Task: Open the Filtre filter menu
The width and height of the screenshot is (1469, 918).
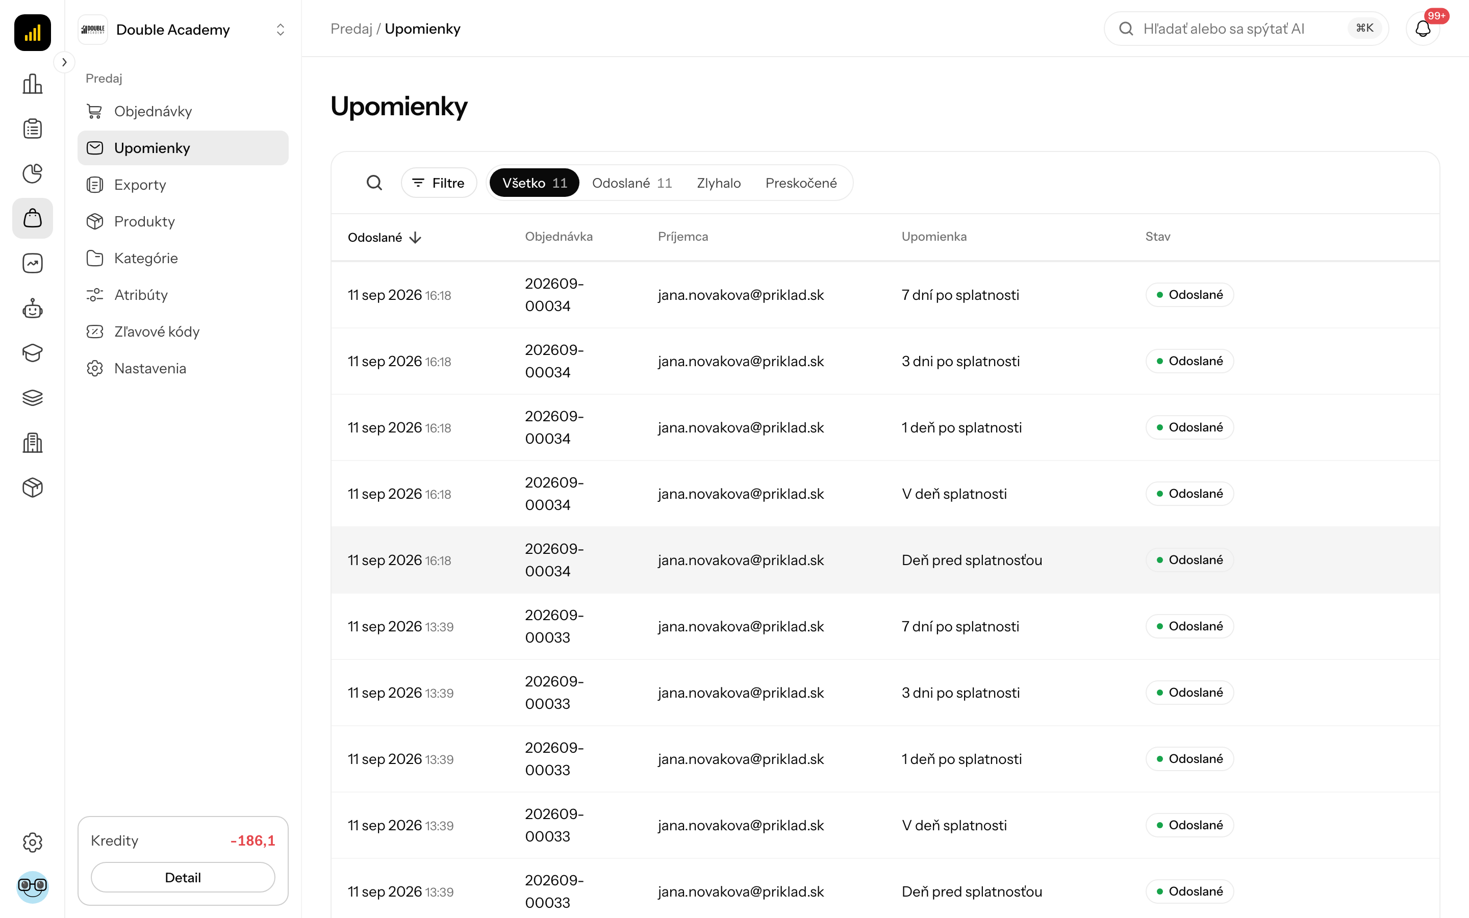Action: click(439, 183)
